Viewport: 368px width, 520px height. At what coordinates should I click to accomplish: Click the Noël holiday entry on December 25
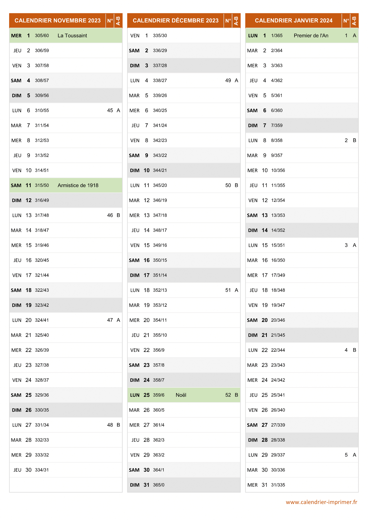pyautogui.click(x=181, y=395)
